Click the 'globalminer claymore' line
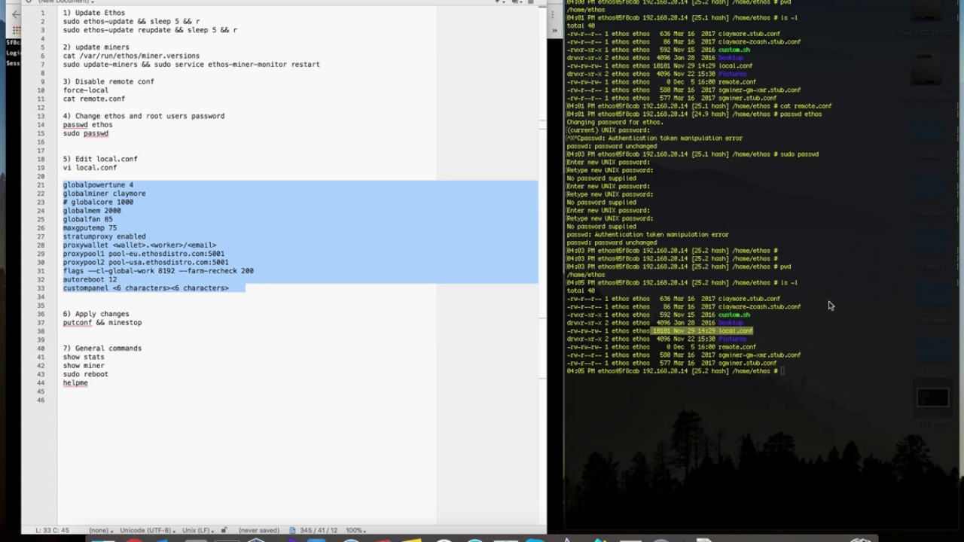964x542 pixels. (x=105, y=193)
